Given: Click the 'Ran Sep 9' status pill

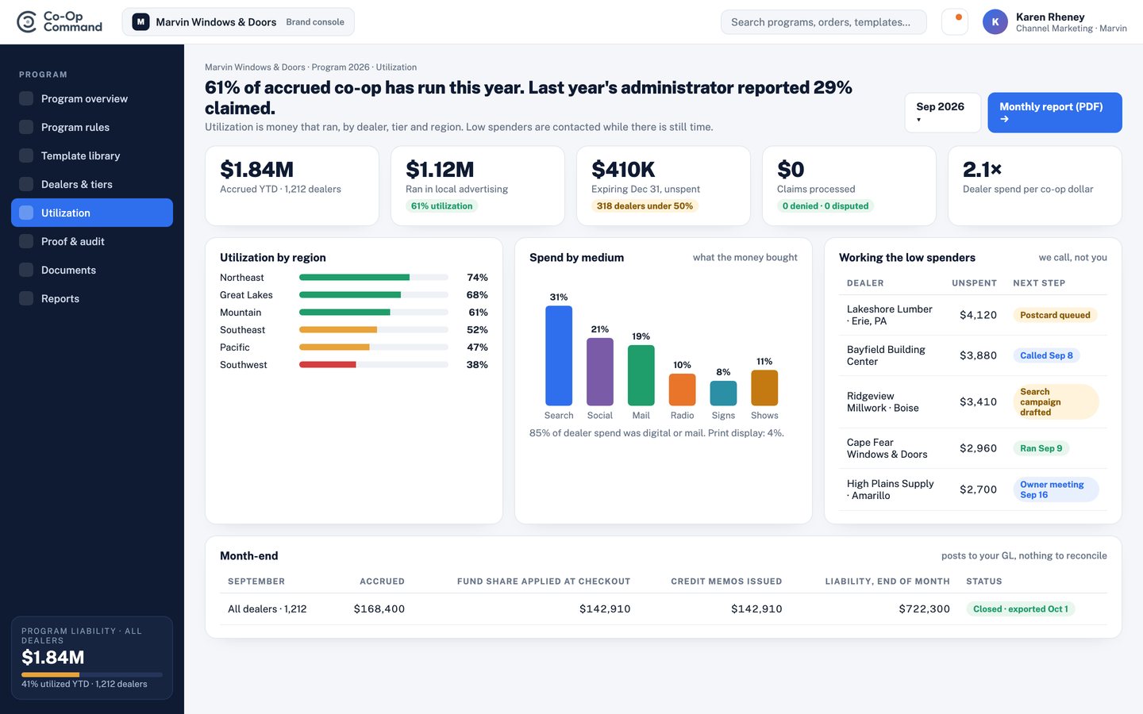Looking at the screenshot, I should pyautogui.click(x=1041, y=448).
